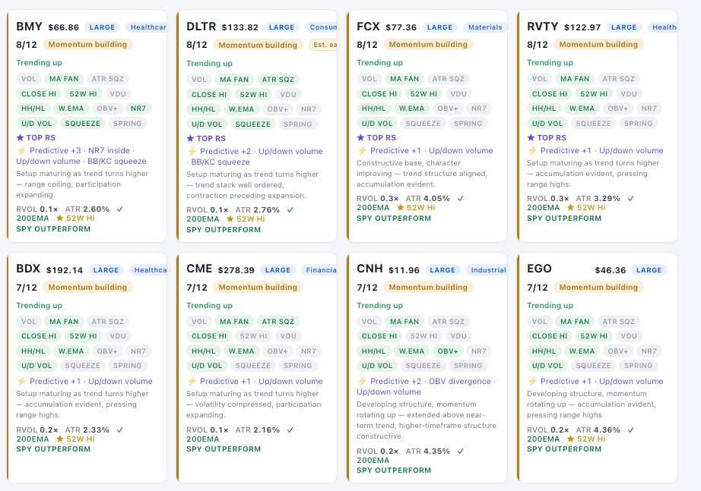The width and height of the screenshot is (701, 491).
Task: Click the 52W Hi gold star on EGO card
Action: 570,439
